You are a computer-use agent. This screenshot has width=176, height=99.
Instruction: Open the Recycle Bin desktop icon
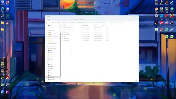[2, 2]
